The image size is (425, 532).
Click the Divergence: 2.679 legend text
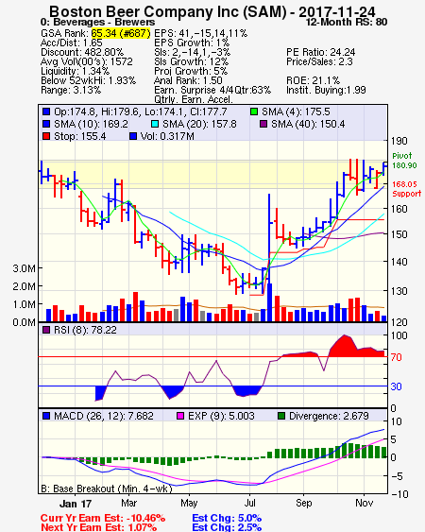click(x=329, y=416)
